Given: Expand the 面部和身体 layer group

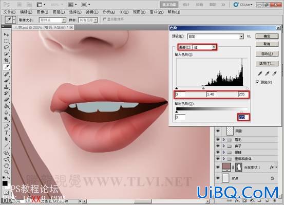Looking at the screenshot, I should click(224, 159).
